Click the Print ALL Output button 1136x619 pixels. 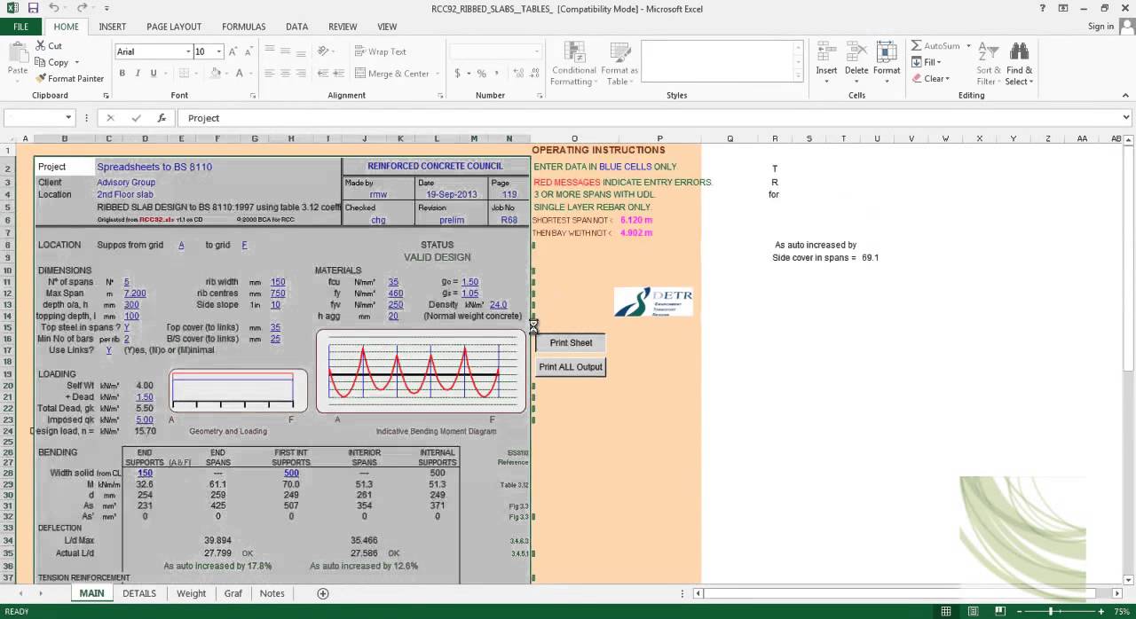(571, 367)
